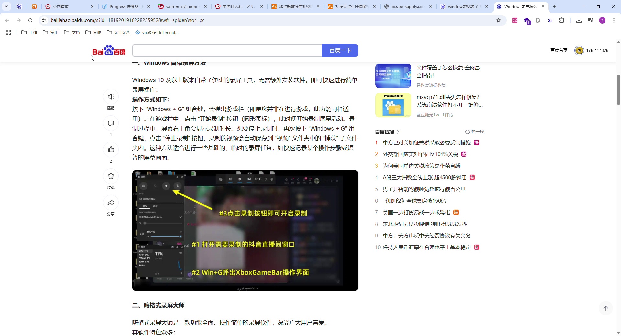Click the back-to-top arrow button
The height and width of the screenshot is (336, 621).
[605, 308]
